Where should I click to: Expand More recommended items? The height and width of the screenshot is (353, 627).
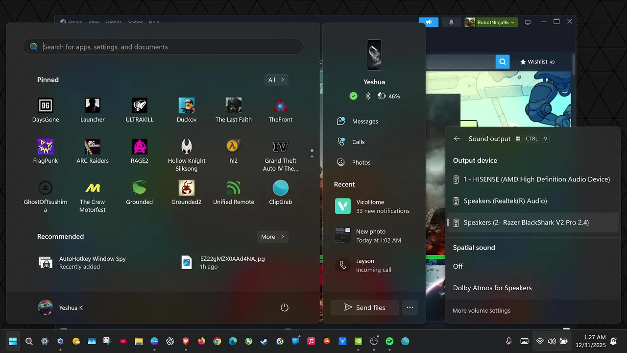pyautogui.click(x=272, y=237)
